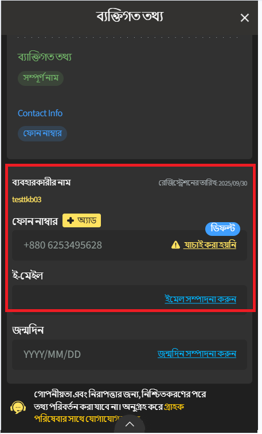Click the ডিফল্ট badge
The height and width of the screenshot is (434, 262).
click(x=222, y=228)
